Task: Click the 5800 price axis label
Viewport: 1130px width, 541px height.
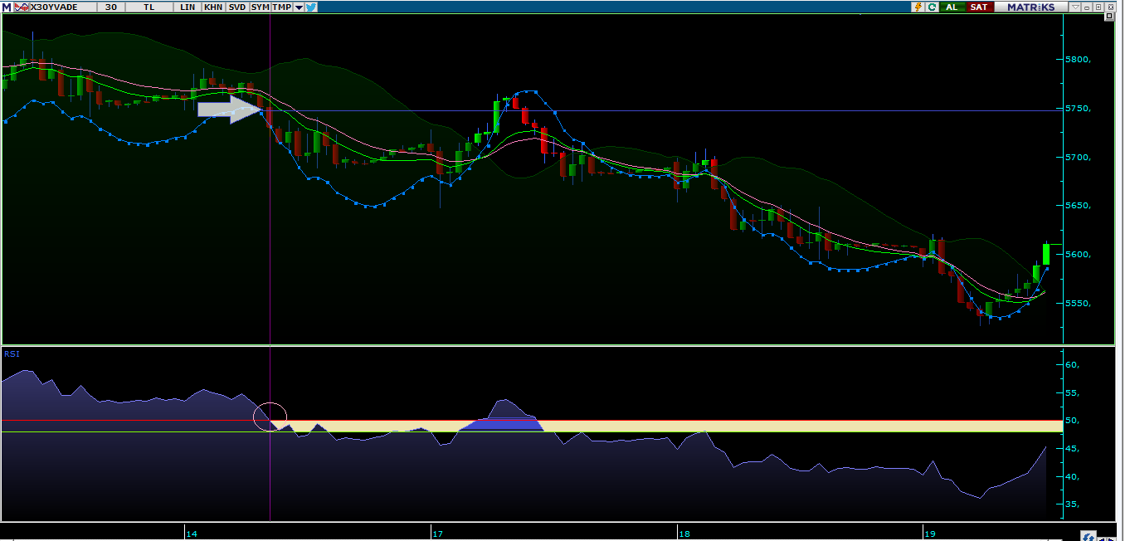Action: pos(1077,60)
